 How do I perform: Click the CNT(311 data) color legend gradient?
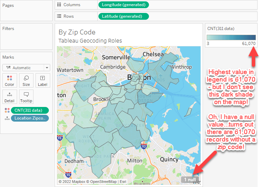pyautogui.click(x=231, y=37)
